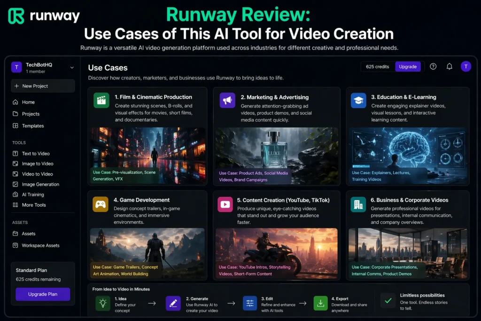
Task: Choose Workspace Assets menu label
Action: 40,245
